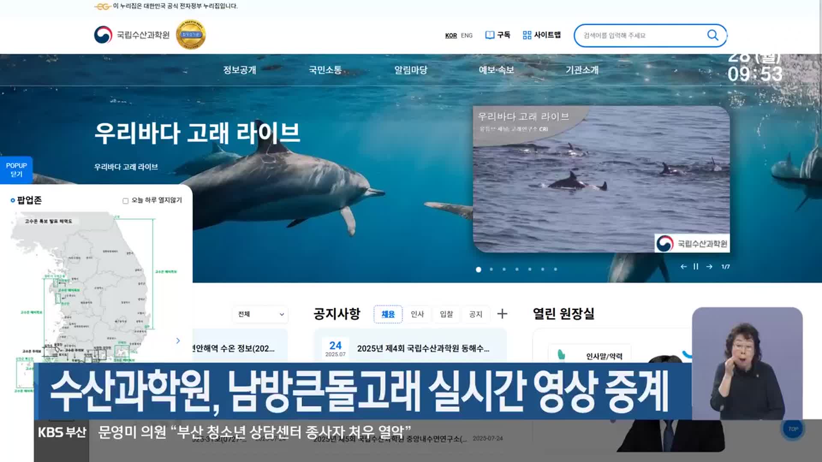This screenshot has height=462, width=822.
Task: Select the 인사 notice tab
Action: click(417, 314)
